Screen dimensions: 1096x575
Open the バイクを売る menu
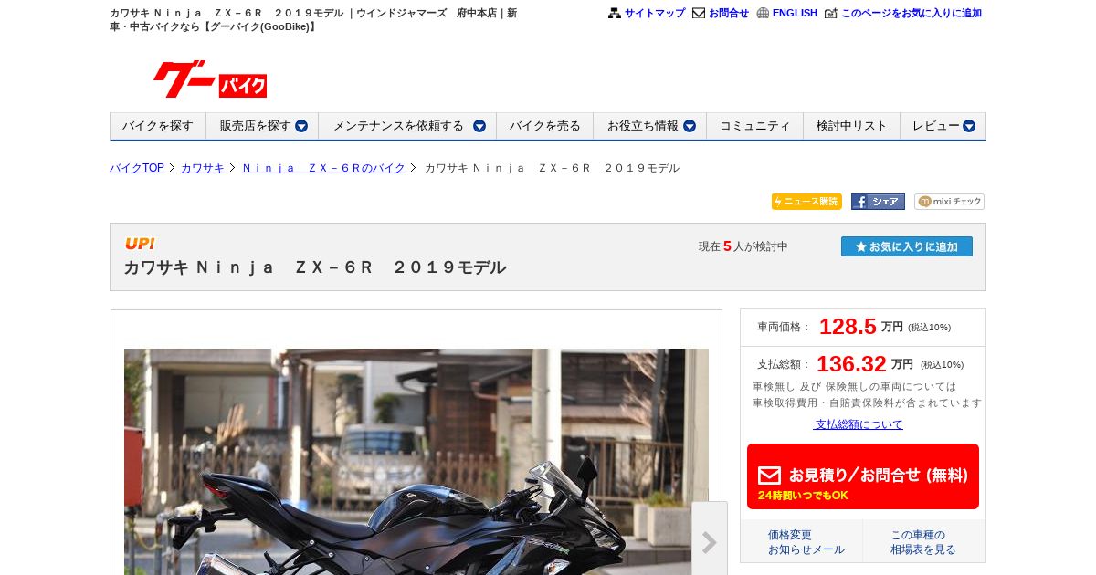click(545, 126)
